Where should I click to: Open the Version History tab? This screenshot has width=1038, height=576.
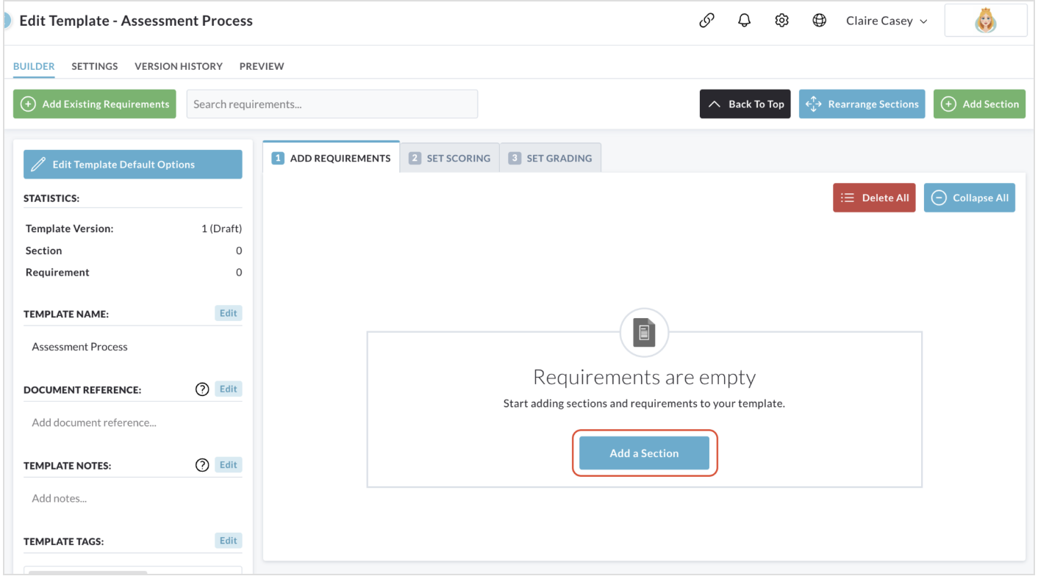point(179,66)
